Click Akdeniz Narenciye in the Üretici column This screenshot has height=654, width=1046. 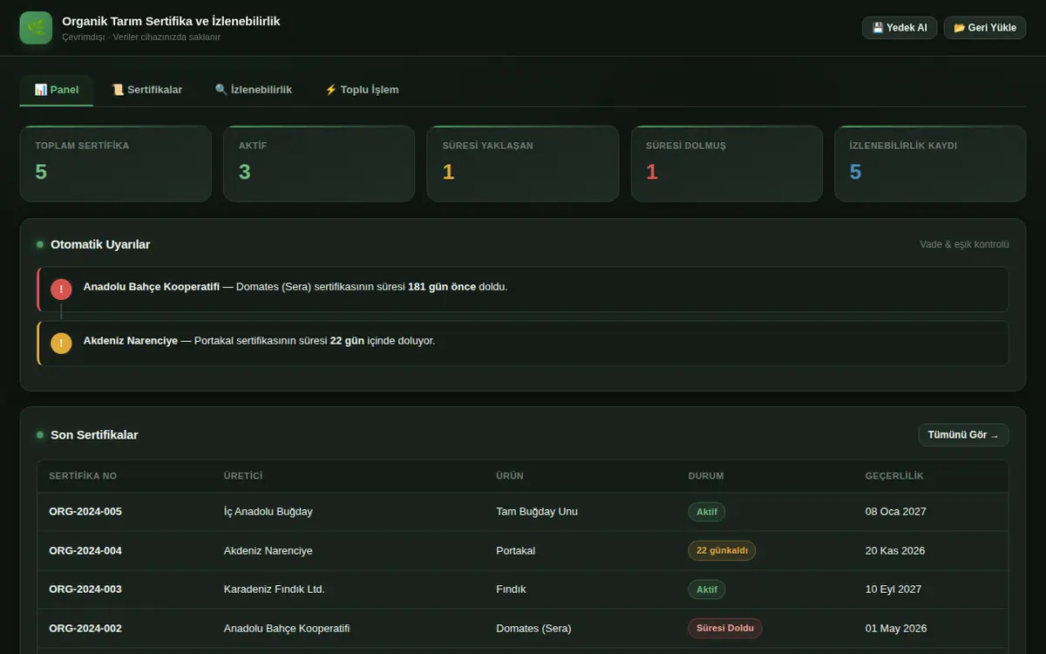click(268, 551)
